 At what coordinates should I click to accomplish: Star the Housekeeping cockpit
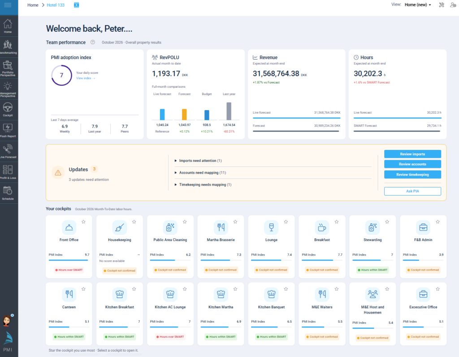click(x=134, y=222)
